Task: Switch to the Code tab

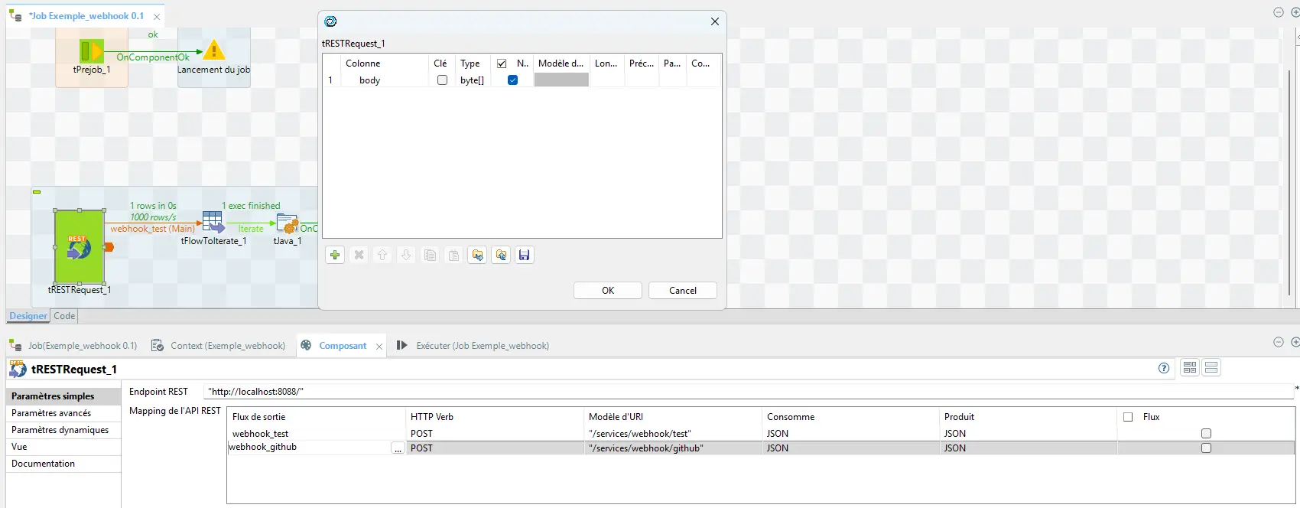Action: coord(64,316)
